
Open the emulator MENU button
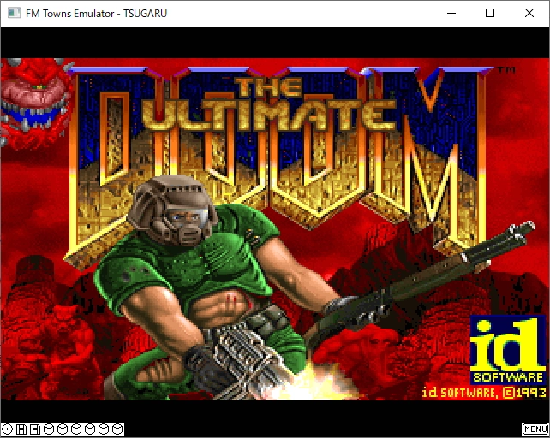pyautogui.click(x=535, y=429)
